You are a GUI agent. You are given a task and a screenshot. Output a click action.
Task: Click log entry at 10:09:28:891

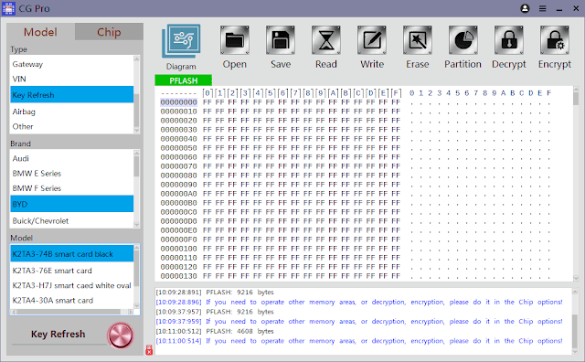(x=215, y=293)
